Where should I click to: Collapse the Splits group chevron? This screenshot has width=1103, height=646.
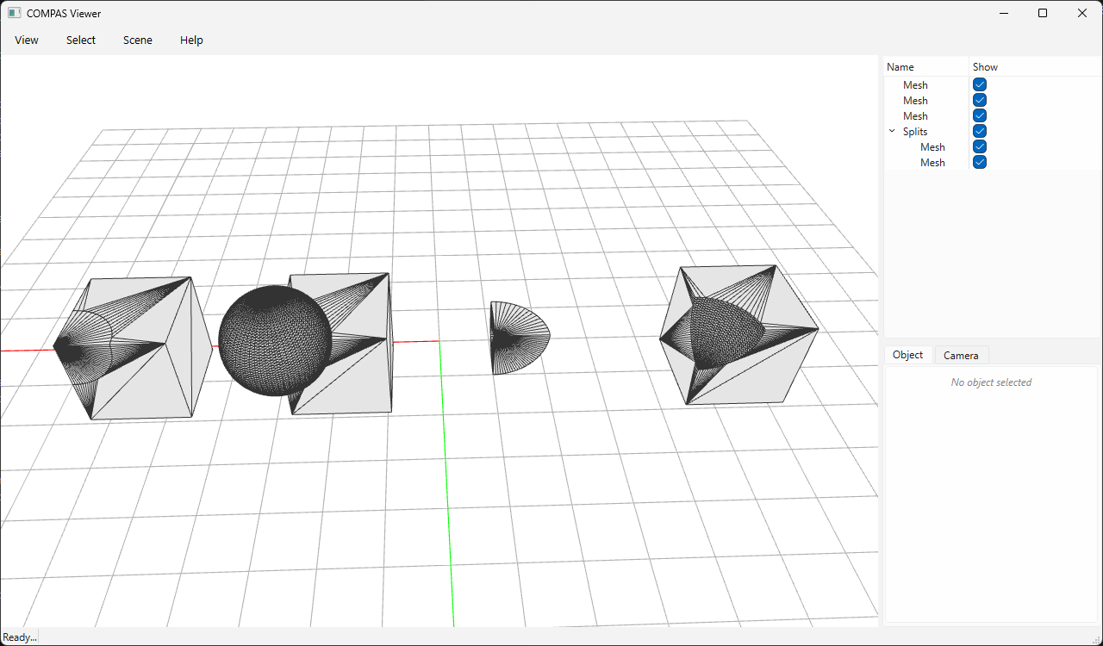click(x=892, y=132)
